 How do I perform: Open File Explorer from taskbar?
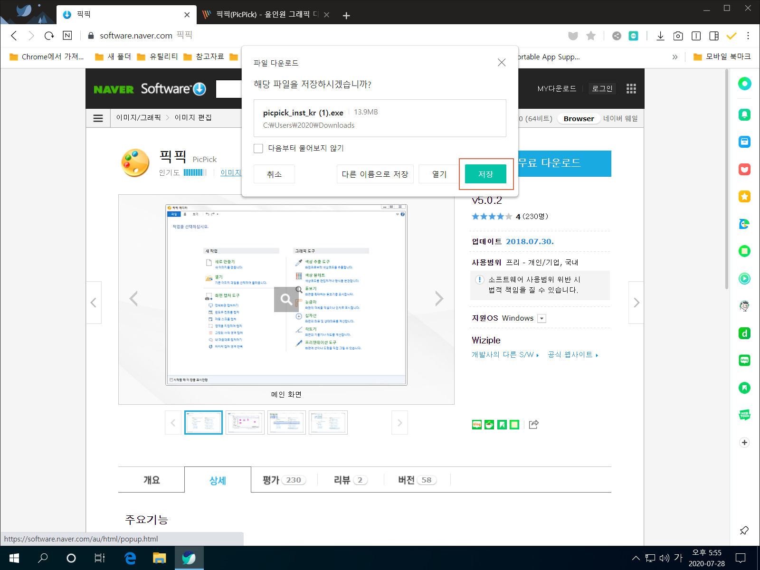[x=159, y=558]
